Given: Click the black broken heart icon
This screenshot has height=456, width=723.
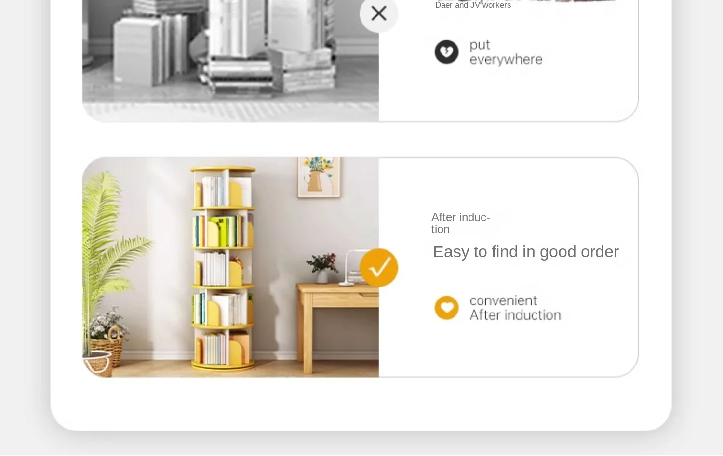Looking at the screenshot, I should click(446, 52).
